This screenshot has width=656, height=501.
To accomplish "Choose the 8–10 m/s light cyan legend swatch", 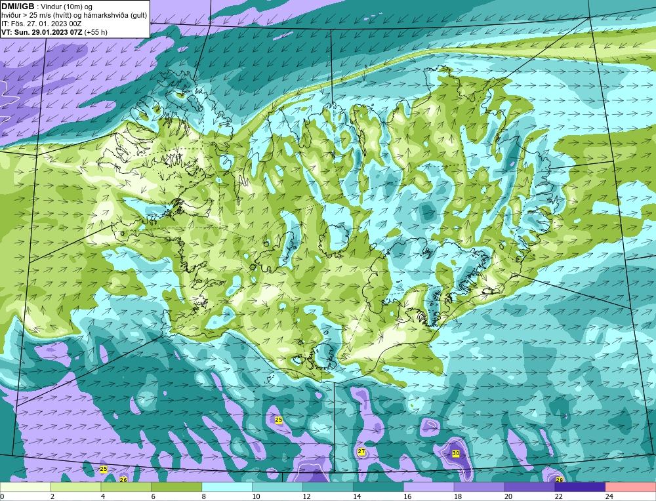I will 227,487.
